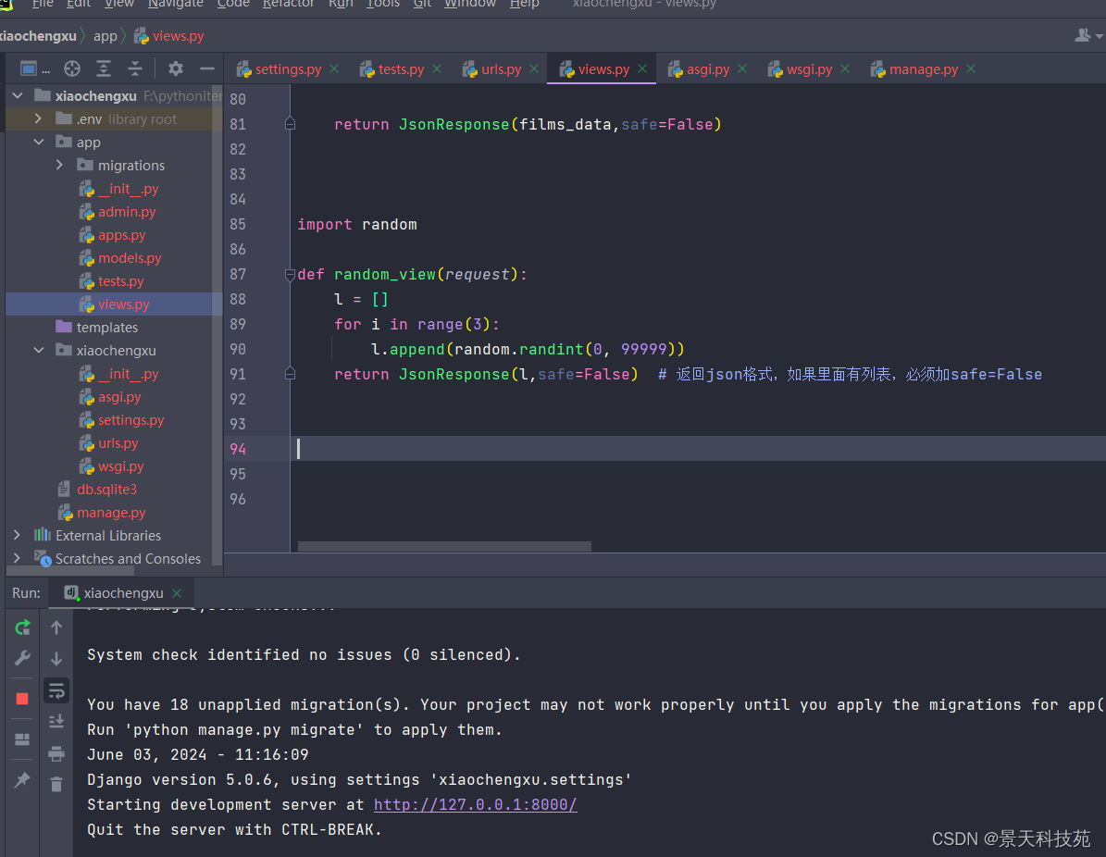Click the restore layout icon in Run panel

tap(22, 739)
